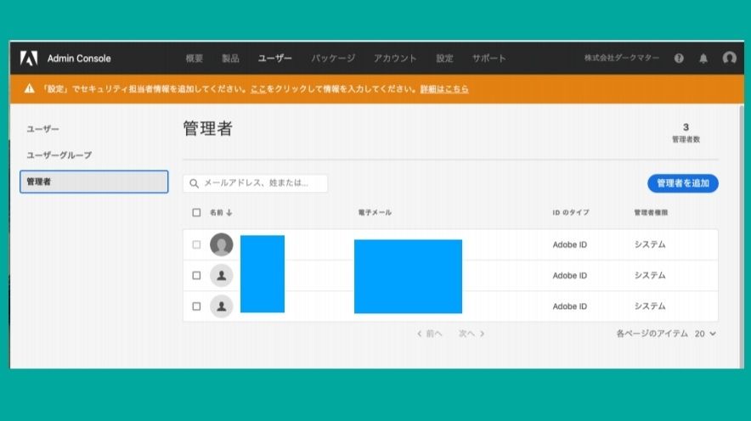Toggle the select-all checkbox in header
Viewport: 751px width, 421px height.
pos(196,212)
